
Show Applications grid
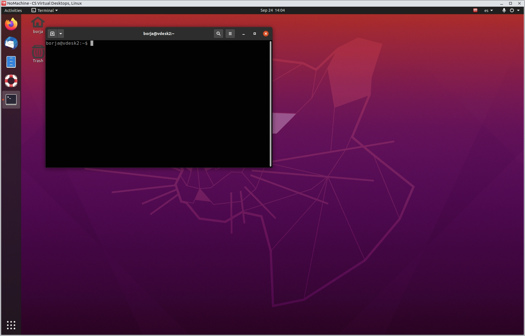11,325
